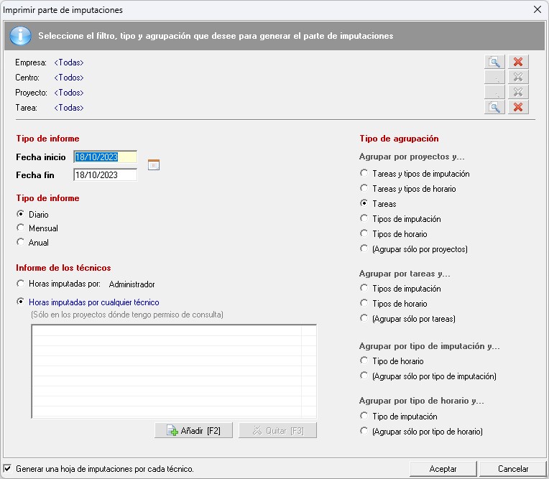Image resolution: width=549 pixels, height=479 pixels.
Task: Click the Empresa <Todas> link value
Action: pos(69,62)
